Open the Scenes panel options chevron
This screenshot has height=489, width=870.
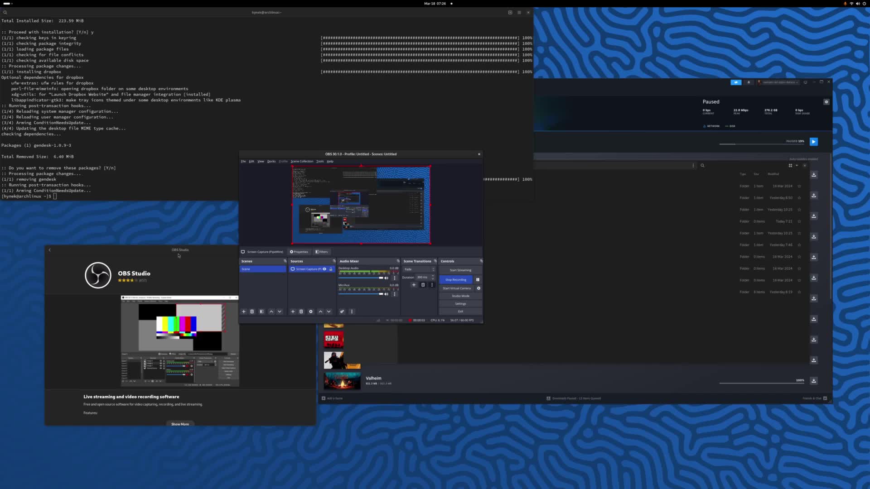(x=285, y=261)
